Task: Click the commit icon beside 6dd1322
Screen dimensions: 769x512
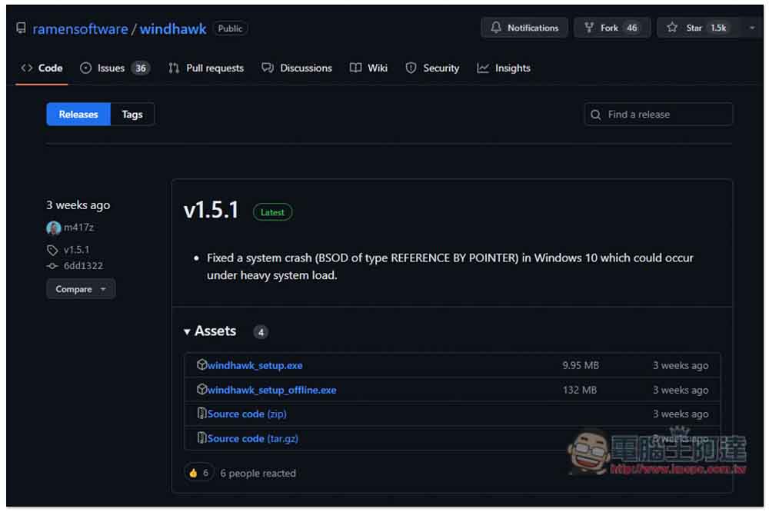Action: (52, 266)
